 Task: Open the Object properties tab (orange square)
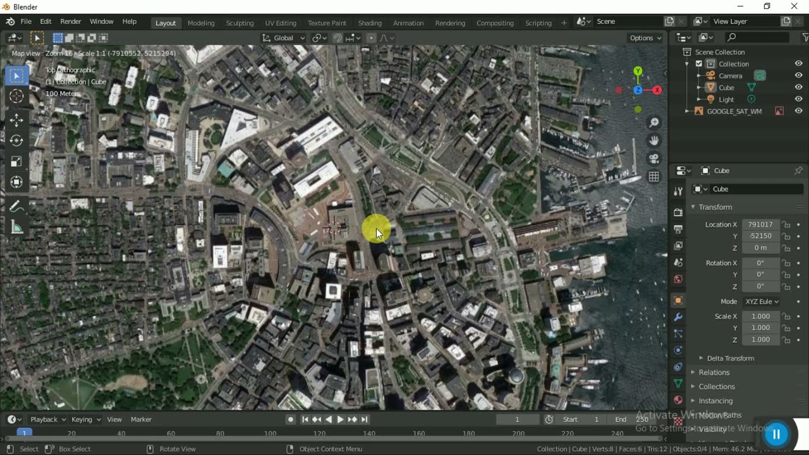678,301
